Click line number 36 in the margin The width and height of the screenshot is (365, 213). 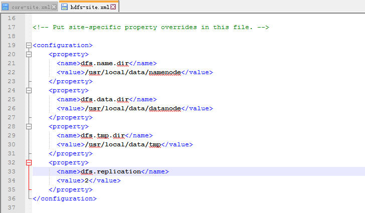[12, 198]
